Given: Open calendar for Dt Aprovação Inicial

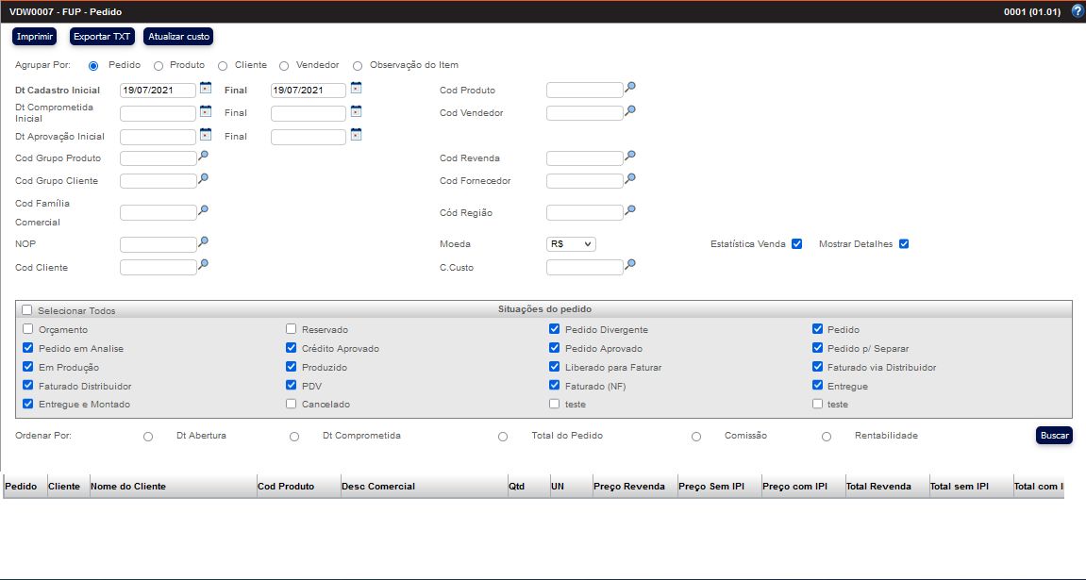Looking at the screenshot, I should (x=205, y=135).
